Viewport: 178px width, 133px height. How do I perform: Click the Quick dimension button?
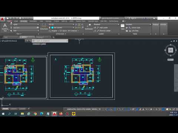tap(63, 31)
